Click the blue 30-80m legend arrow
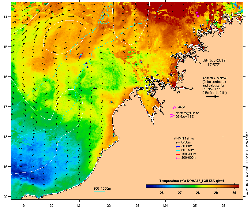The height and width of the screenshot is (208, 251). pos(178,147)
